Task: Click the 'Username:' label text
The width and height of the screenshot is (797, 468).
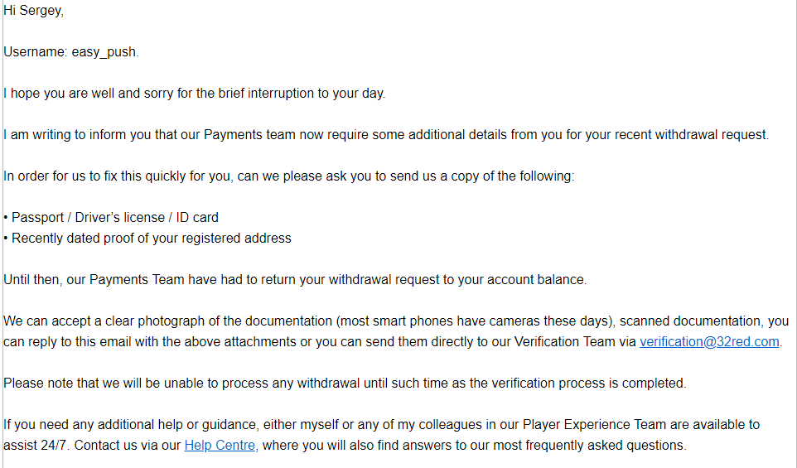Action: click(x=36, y=52)
